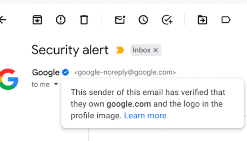Click the Inbox label chip
247x141 pixels.
tap(142, 50)
